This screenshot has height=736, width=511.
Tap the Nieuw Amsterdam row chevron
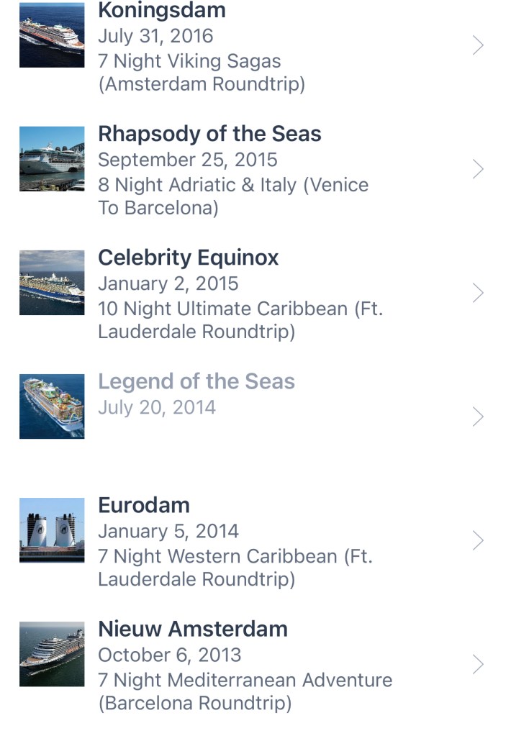click(x=478, y=665)
